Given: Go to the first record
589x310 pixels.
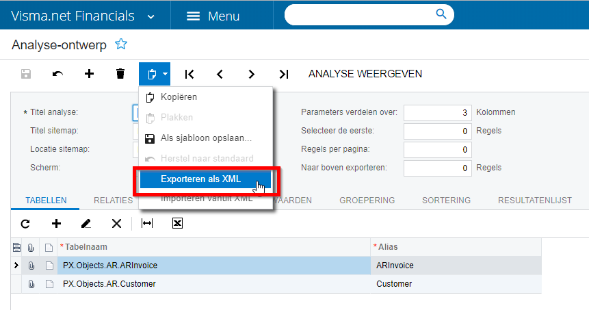Looking at the screenshot, I should tap(189, 74).
